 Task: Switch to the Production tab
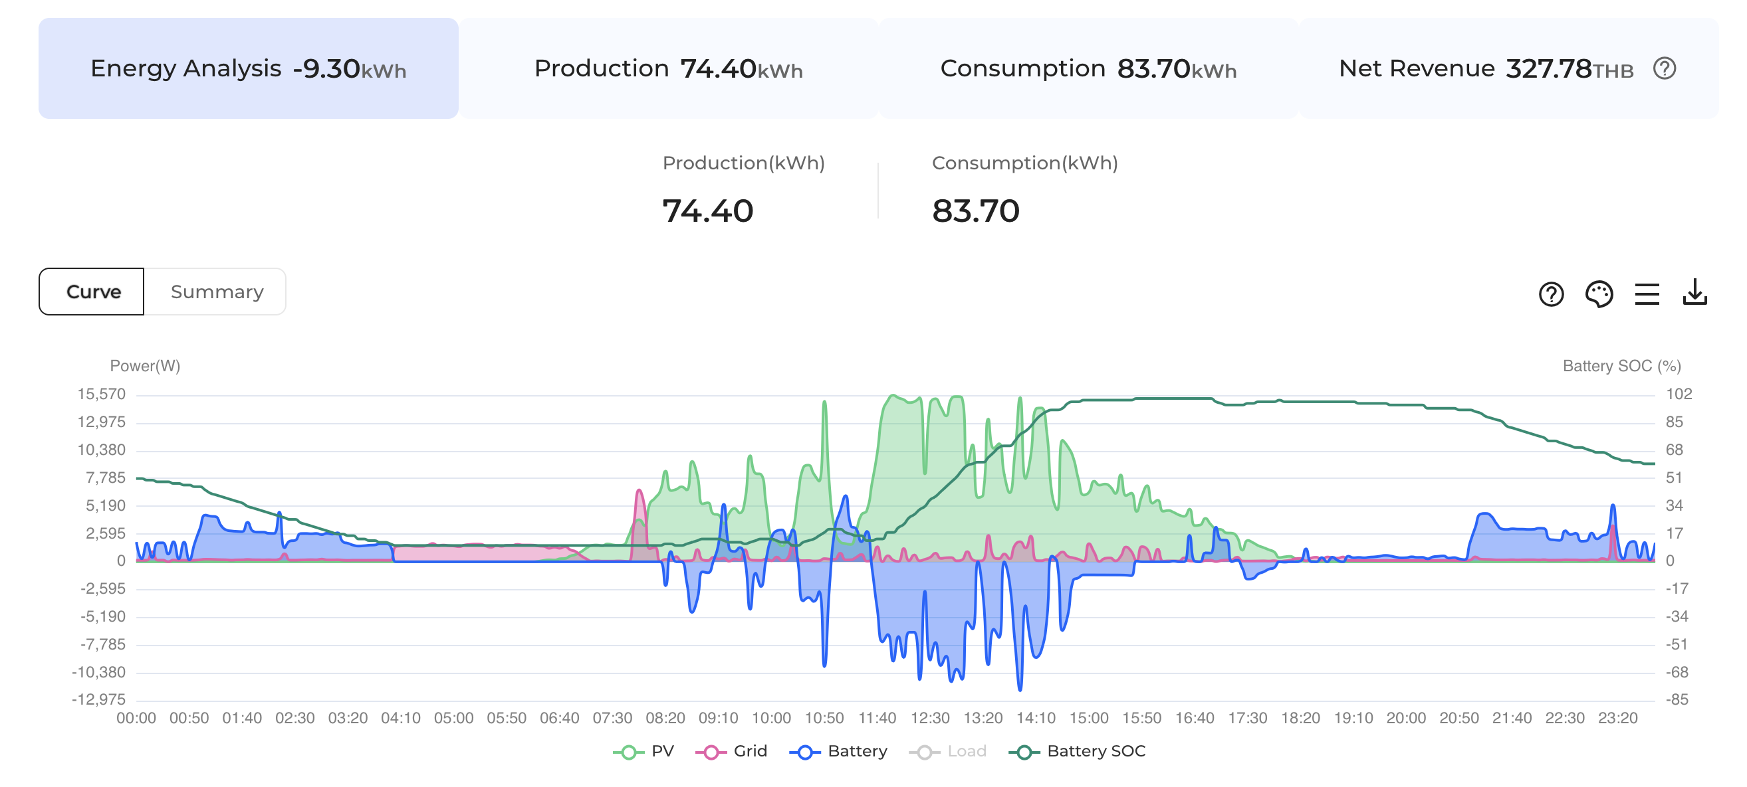[668, 68]
